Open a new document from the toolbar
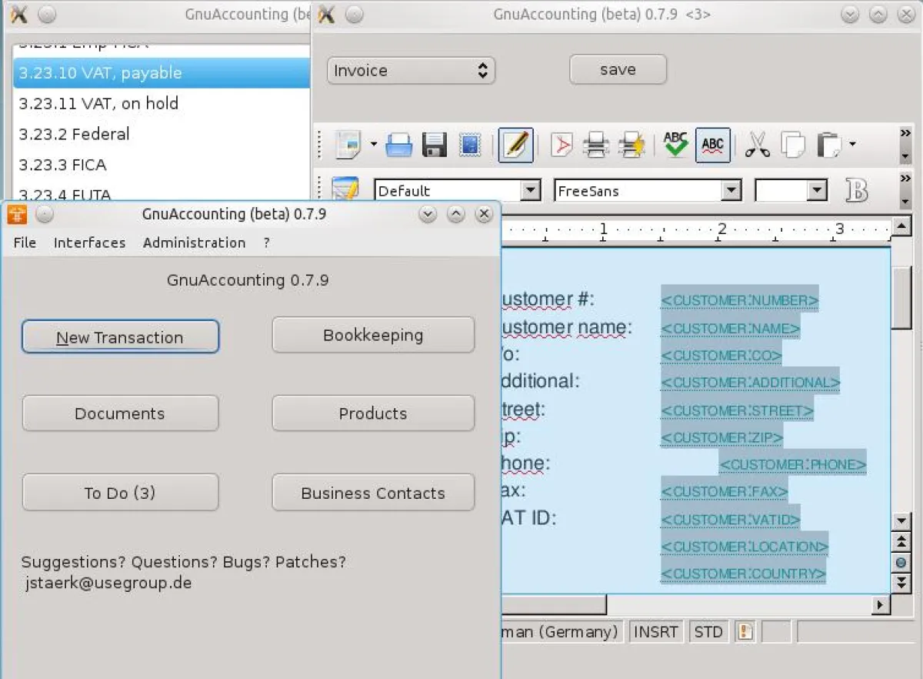Image resolution: width=923 pixels, height=679 pixels. click(x=348, y=145)
